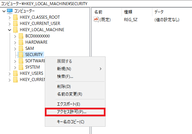Click the SECURITY folder icon
Viewport: 192px width, 134px height.
(21, 55)
